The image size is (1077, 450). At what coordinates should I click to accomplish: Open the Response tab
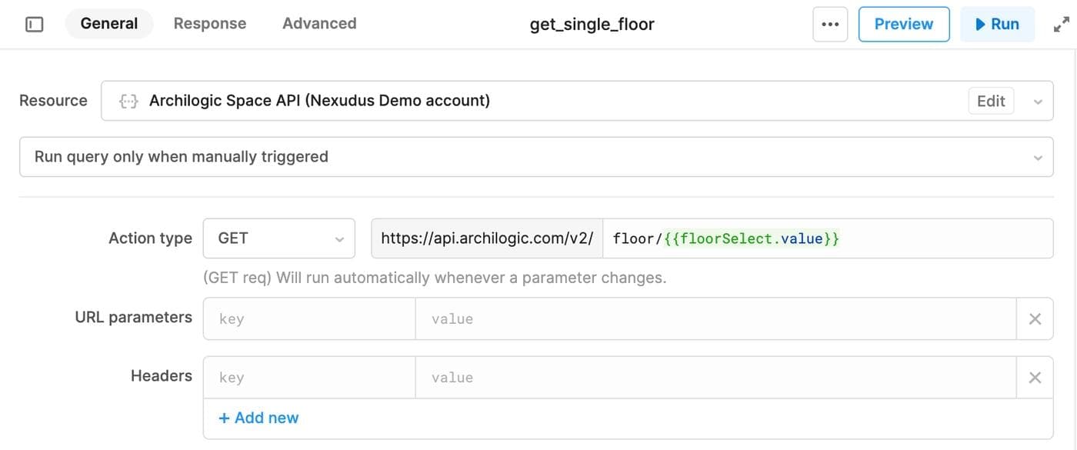pyautogui.click(x=210, y=24)
